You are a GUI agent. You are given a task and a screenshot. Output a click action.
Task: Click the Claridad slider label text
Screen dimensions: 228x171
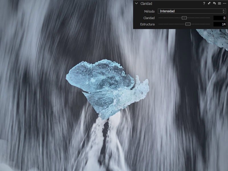(149, 18)
